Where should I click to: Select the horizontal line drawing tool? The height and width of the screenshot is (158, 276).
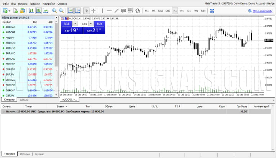[110, 11]
